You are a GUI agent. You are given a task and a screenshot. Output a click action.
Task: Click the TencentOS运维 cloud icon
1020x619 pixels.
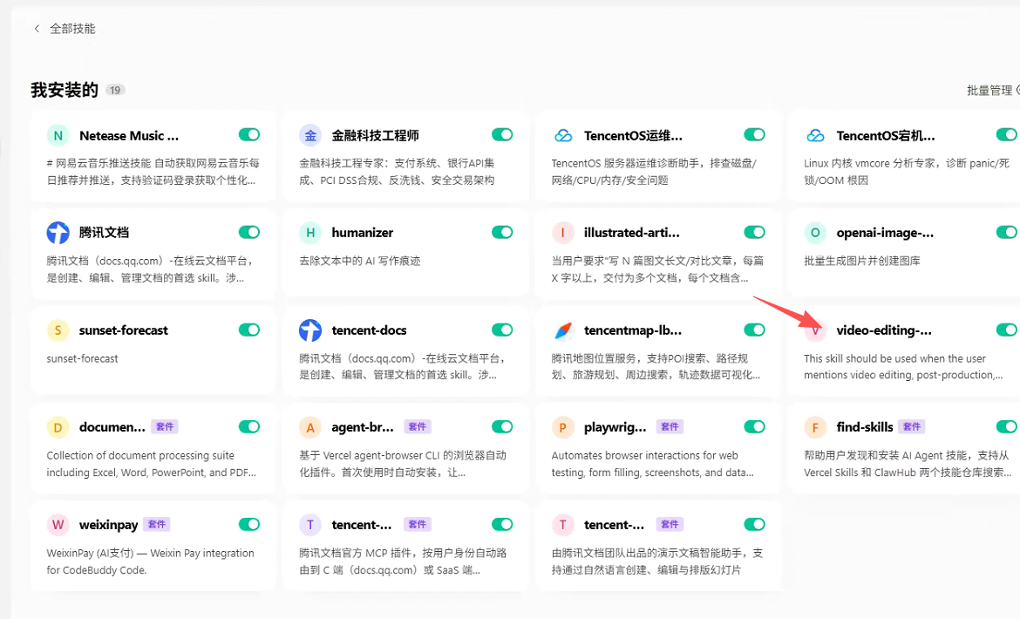point(562,135)
